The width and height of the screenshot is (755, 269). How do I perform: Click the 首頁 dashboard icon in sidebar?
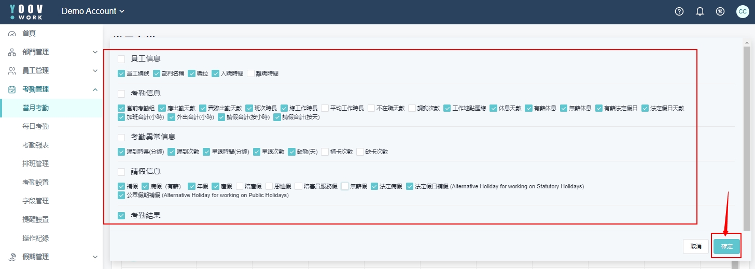click(12, 34)
